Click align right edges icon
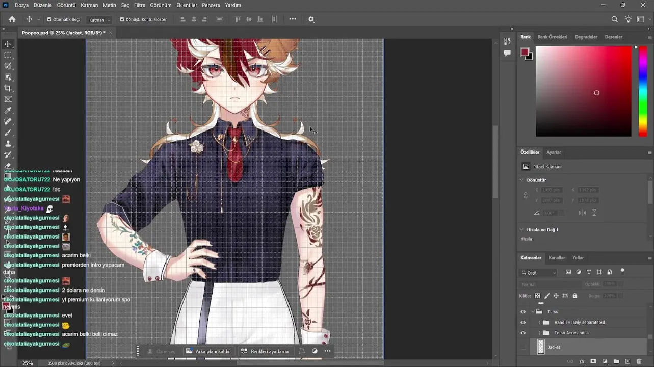This screenshot has width=654, height=367. 205,19
